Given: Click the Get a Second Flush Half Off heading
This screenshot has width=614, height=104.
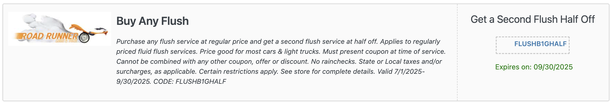Looking at the screenshot, I should [533, 19].
